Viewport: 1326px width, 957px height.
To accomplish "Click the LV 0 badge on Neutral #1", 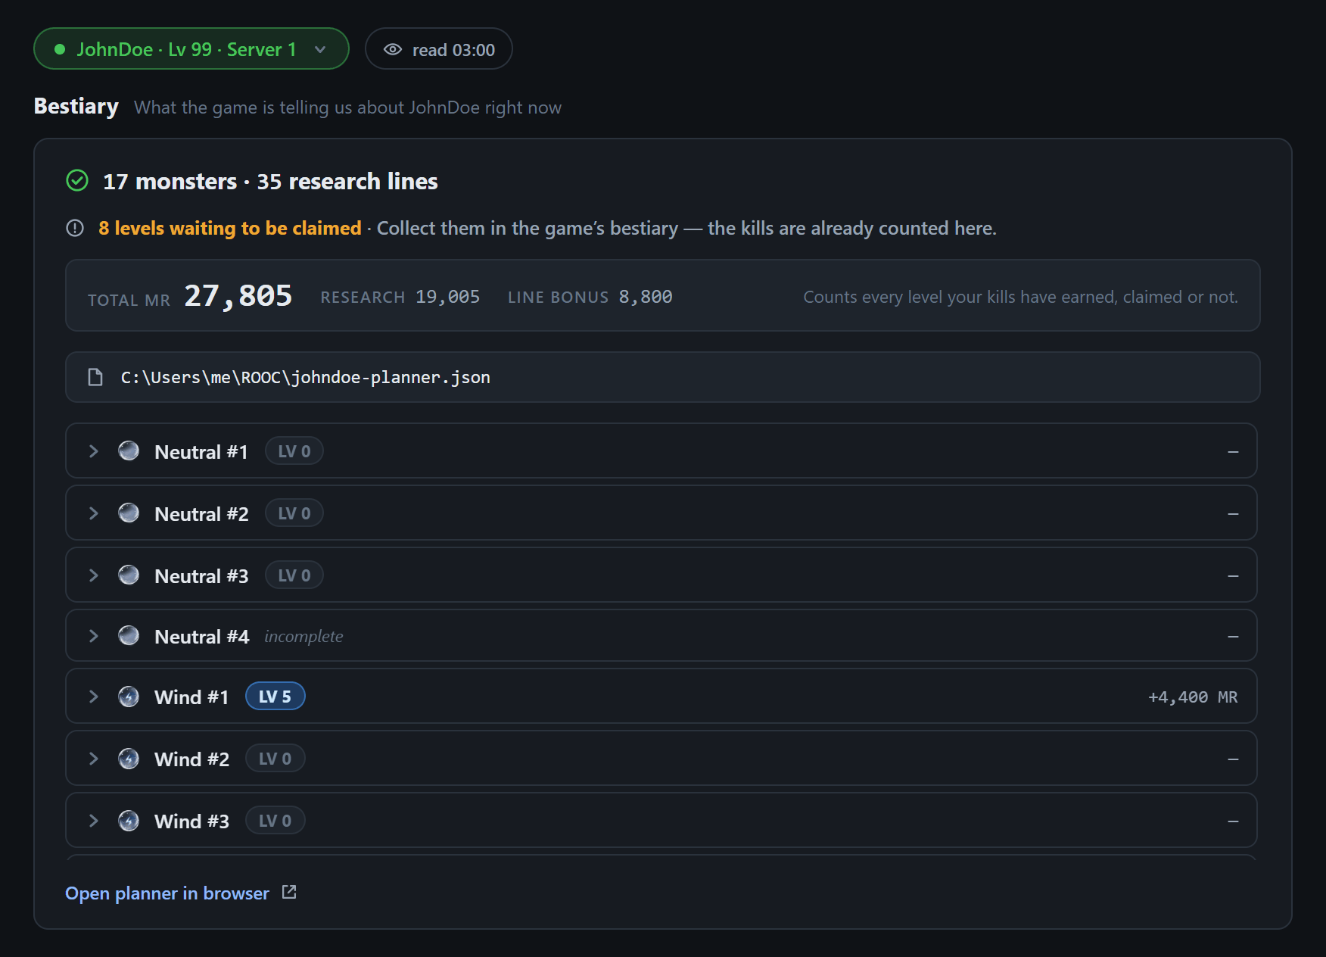I will (x=294, y=451).
